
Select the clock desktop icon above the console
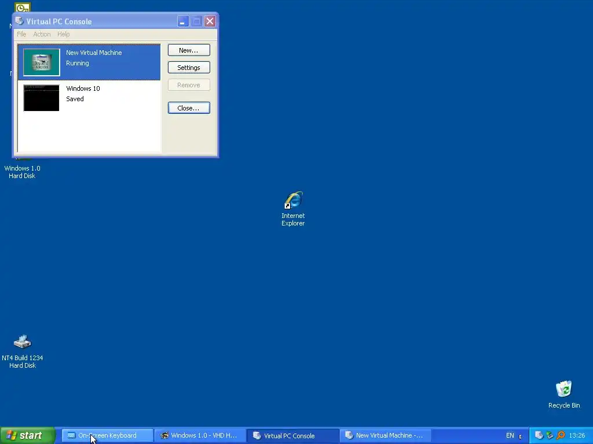click(23, 7)
